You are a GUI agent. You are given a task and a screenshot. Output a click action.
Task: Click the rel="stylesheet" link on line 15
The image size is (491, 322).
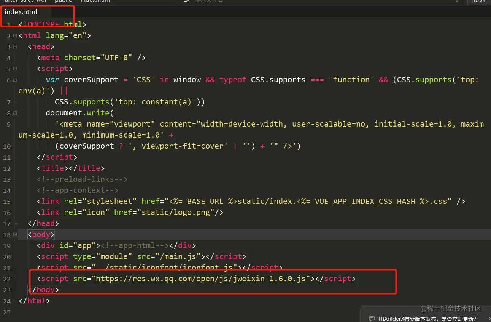251,202
